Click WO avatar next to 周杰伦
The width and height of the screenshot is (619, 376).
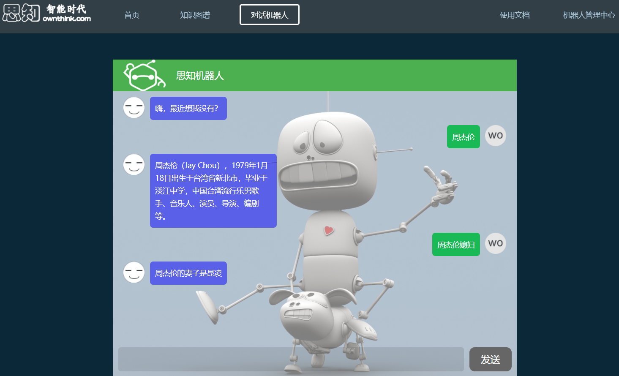tap(496, 136)
